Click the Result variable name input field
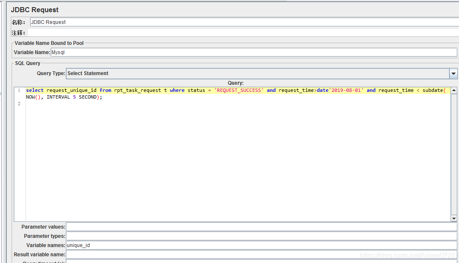The width and height of the screenshot is (459, 263). 261,255
